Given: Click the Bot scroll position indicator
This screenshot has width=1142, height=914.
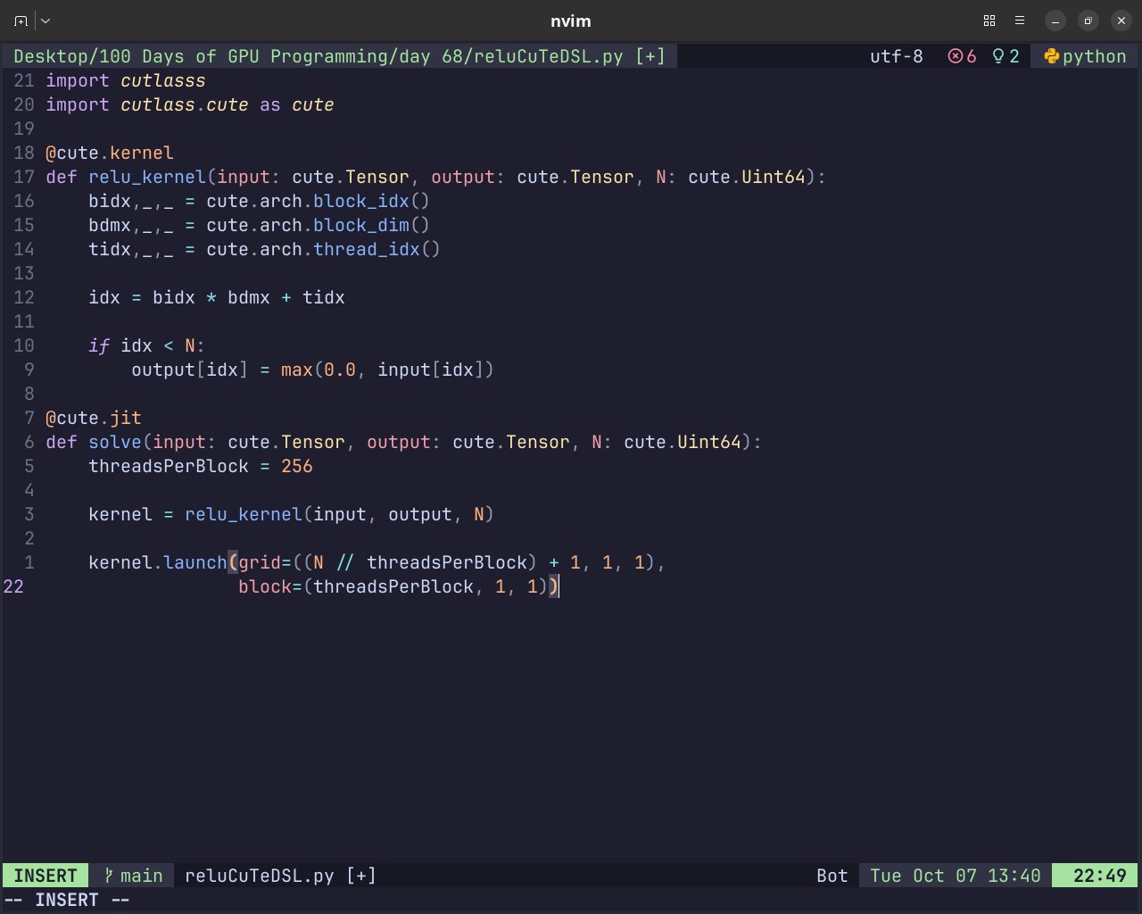Looking at the screenshot, I should (x=832, y=876).
